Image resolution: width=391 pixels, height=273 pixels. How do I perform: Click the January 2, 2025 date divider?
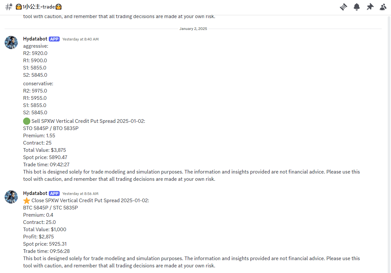point(193,29)
